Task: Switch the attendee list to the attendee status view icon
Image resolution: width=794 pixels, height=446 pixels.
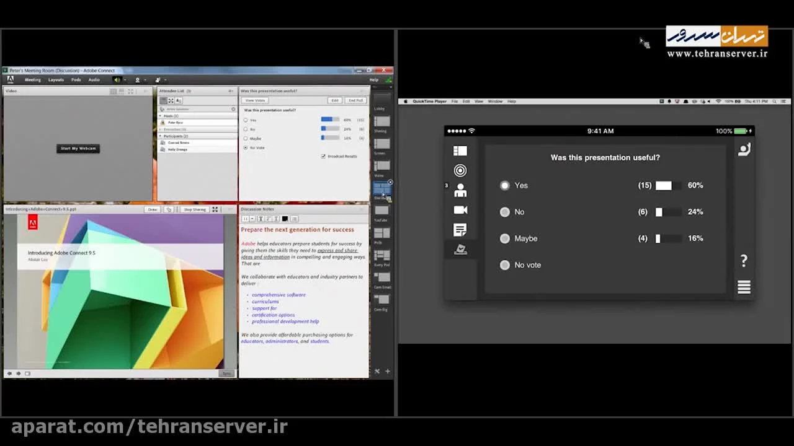Action: 179,100
